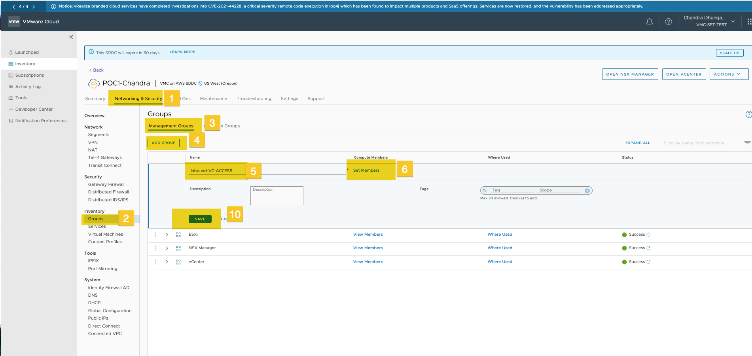This screenshot has width=752, height=356.
Task: Select Distributed IDS/IPS item
Action: point(108,200)
